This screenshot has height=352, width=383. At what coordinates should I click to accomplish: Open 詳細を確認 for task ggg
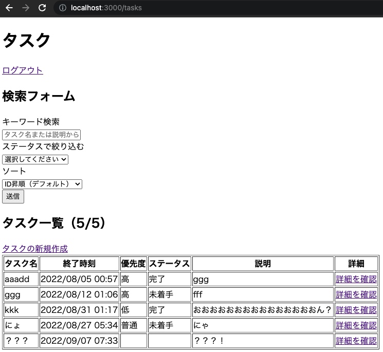[x=356, y=294]
